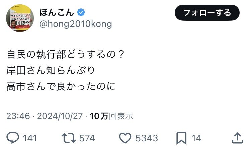Image resolution: width=251 pixels, height=151 pixels.
Task: Click the 2024/10/27 date
Action: click(60, 116)
